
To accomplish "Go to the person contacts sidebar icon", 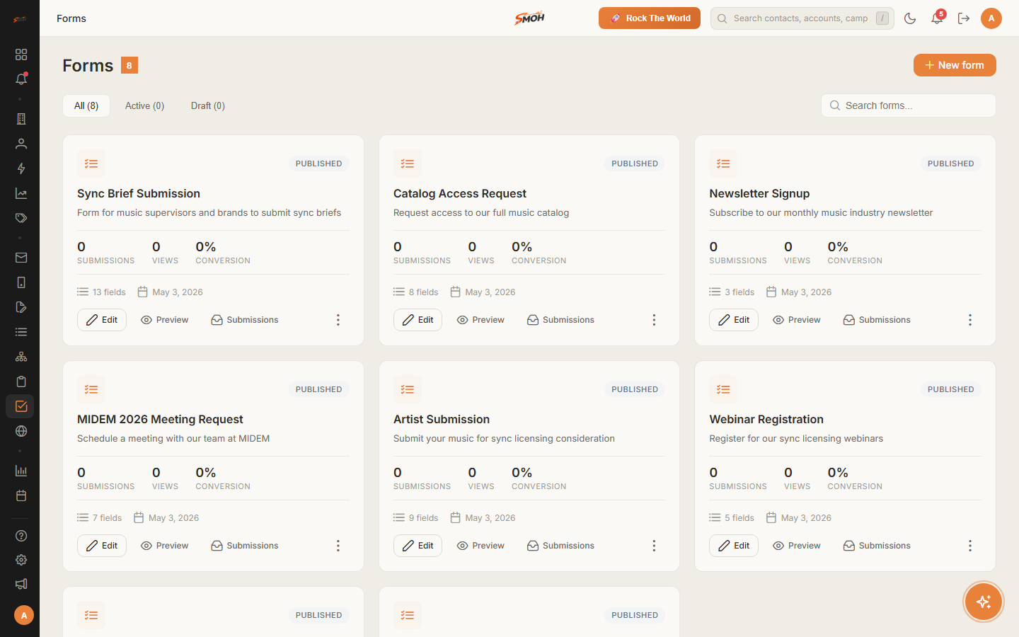I will coord(21,144).
